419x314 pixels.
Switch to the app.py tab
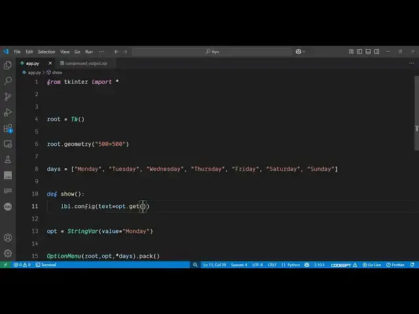(32, 63)
